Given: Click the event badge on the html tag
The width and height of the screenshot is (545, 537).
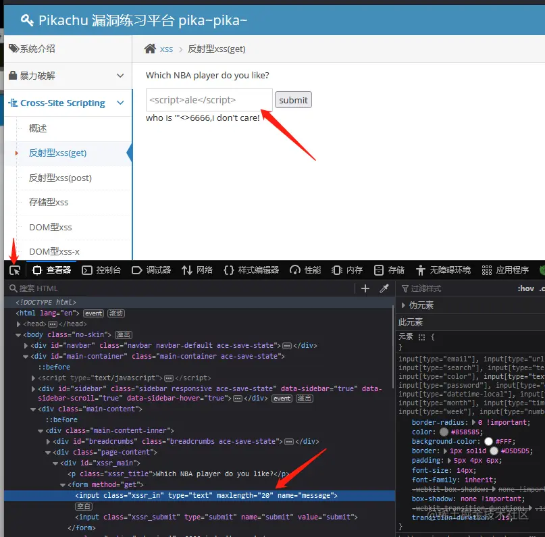Looking at the screenshot, I should click(93, 313).
